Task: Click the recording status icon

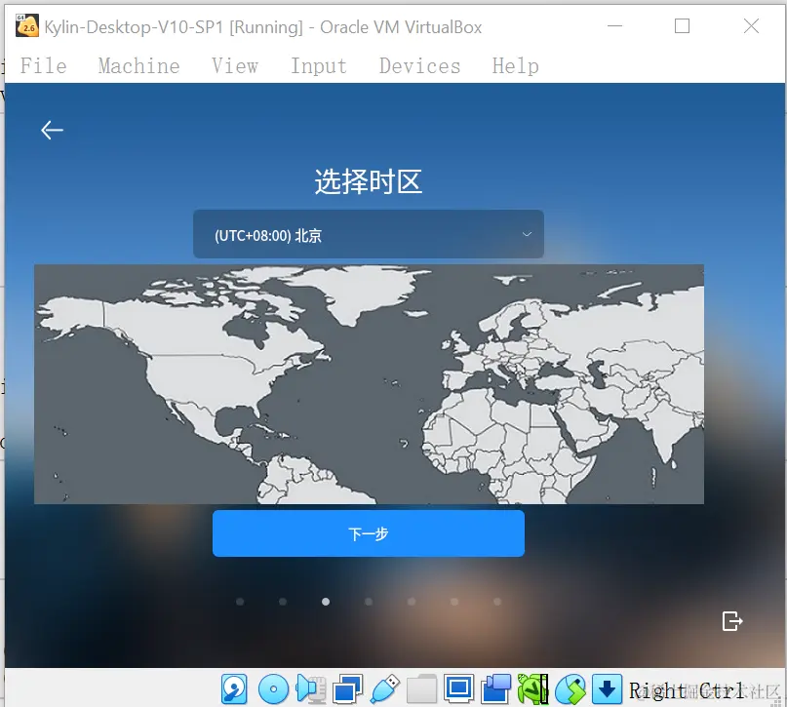Action: (x=495, y=689)
